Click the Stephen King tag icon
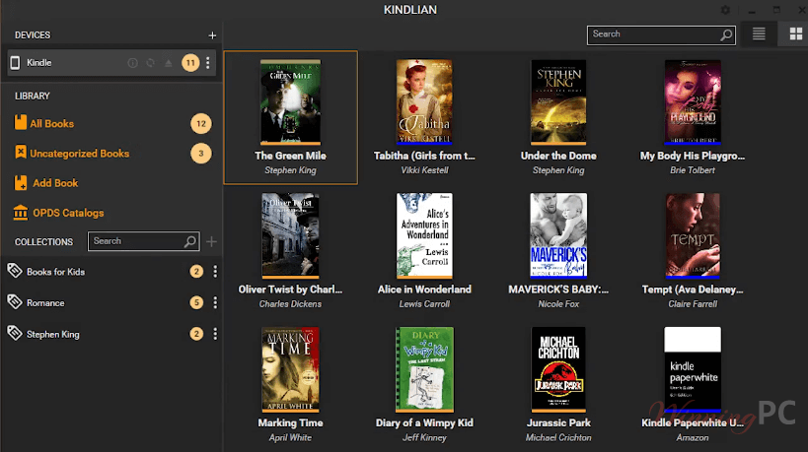The width and height of the screenshot is (808, 452). click(x=15, y=333)
